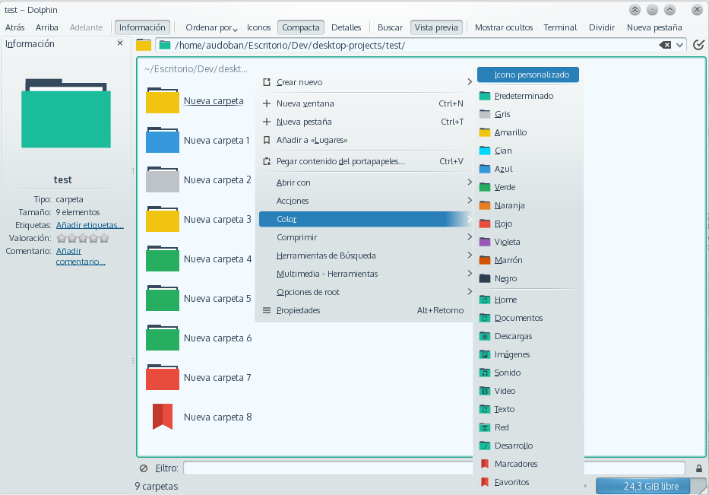The height and width of the screenshot is (495, 709).
Task: Toggle the Información panel button in toolbar
Action: [142, 27]
